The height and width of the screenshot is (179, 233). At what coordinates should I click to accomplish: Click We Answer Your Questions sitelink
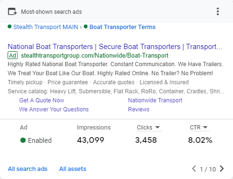54,109
